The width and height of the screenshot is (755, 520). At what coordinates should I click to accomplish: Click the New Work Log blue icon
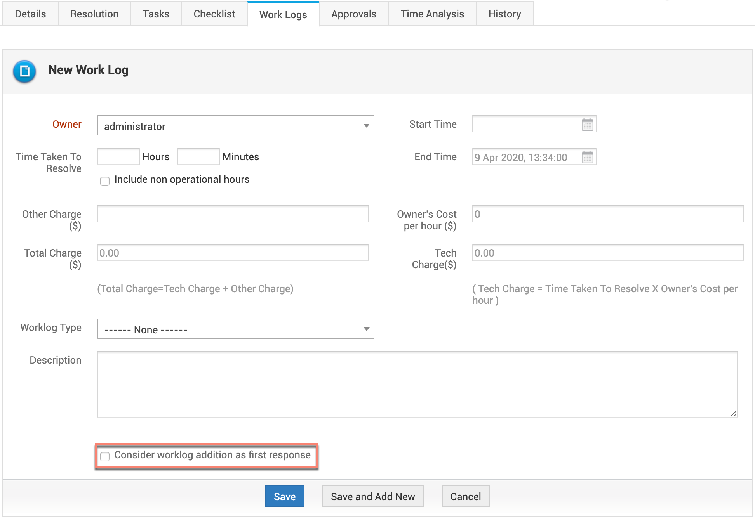pyautogui.click(x=24, y=71)
